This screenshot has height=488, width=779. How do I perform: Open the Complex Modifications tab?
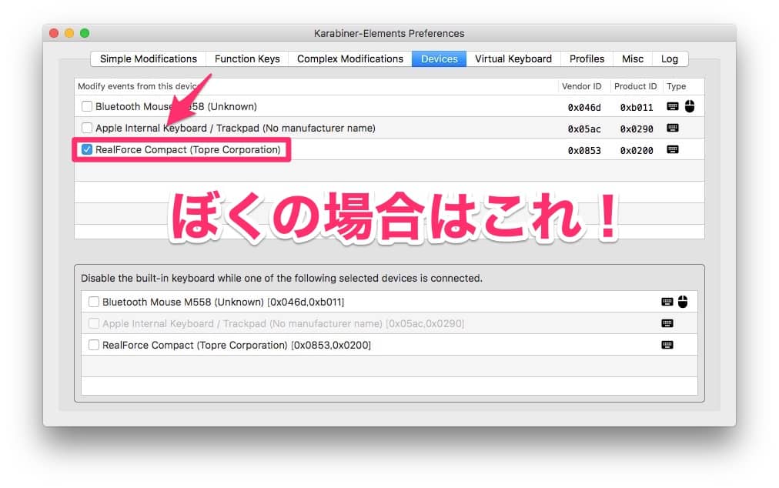[349, 58]
